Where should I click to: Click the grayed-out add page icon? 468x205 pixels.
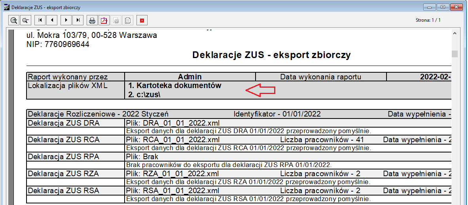click(116, 20)
